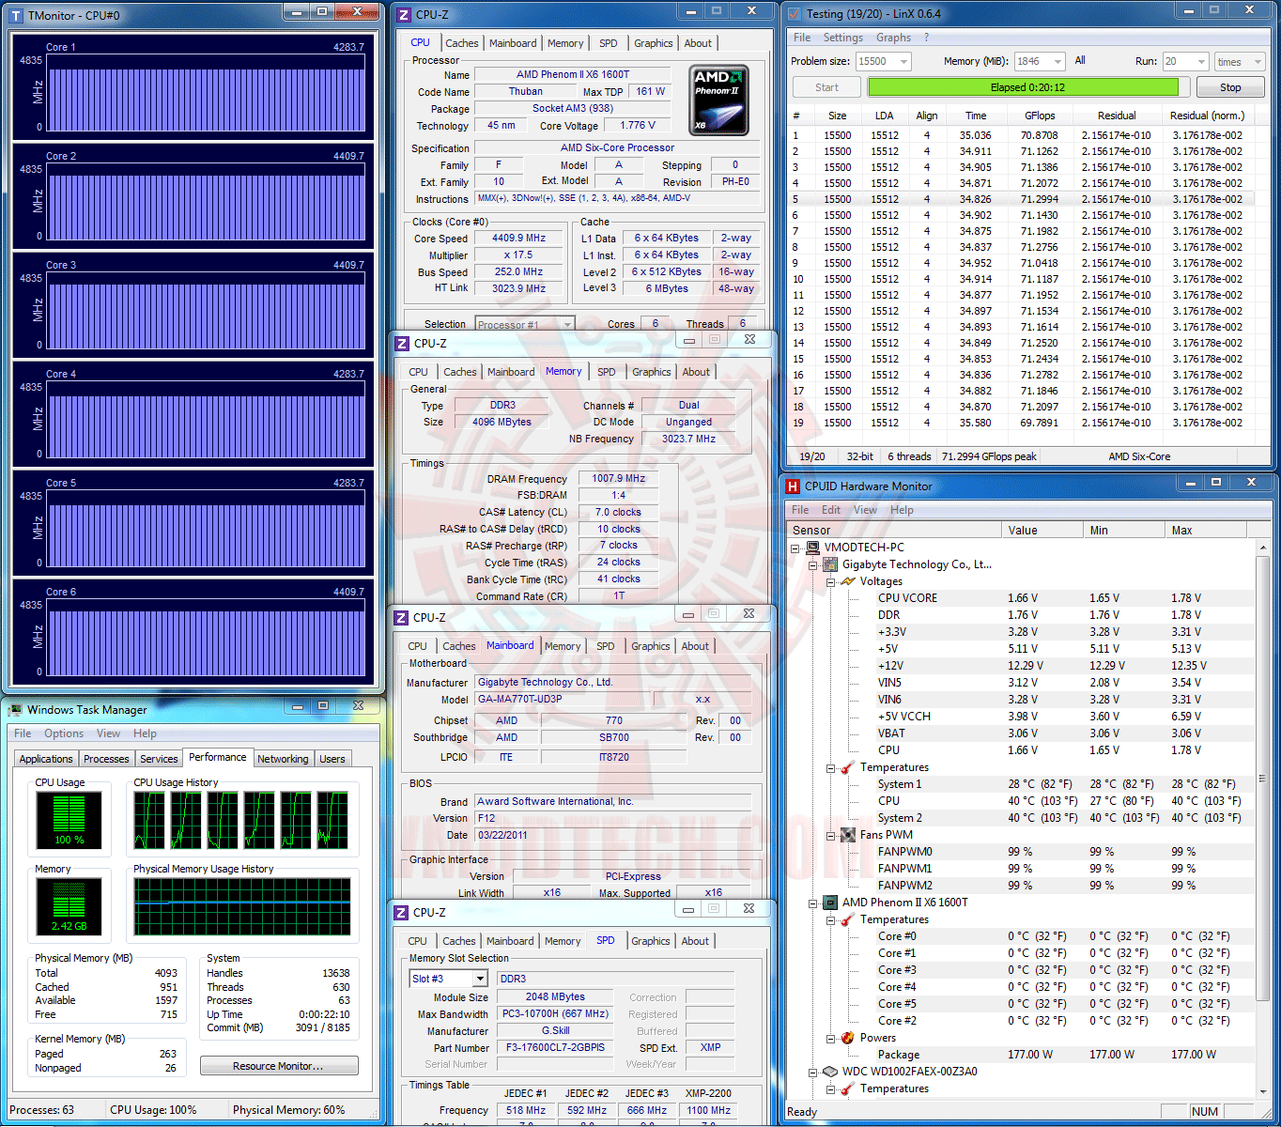Click the Hardware Monitor scrollbar down arrow
Viewport: 1281px width, 1127px height.
pos(1263,1091)
